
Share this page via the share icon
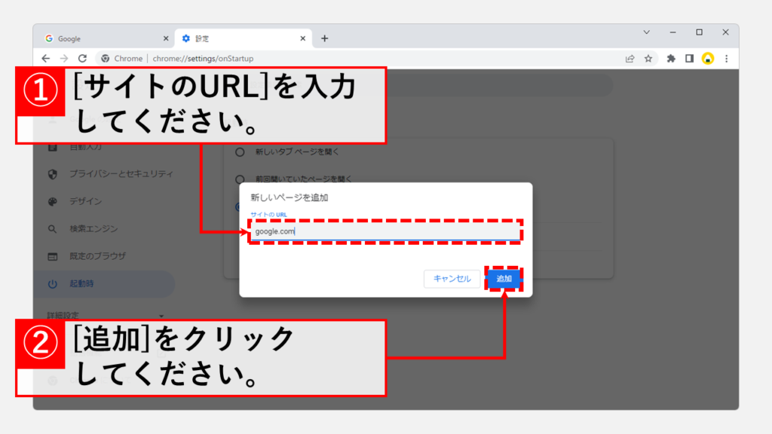(x=630, y=58)
